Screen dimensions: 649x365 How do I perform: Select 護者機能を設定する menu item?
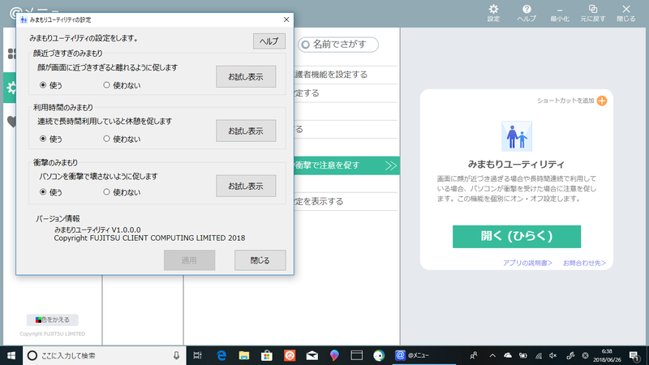347,75
